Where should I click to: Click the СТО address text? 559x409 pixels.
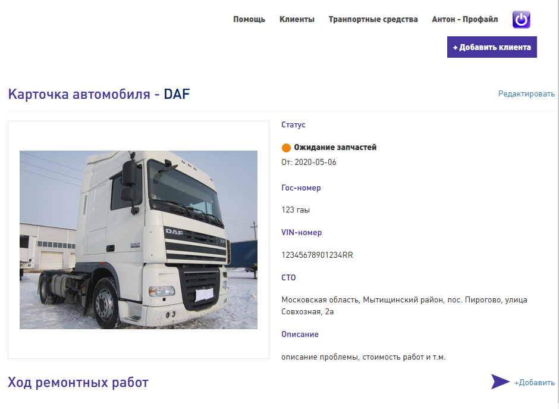point(404,305)
